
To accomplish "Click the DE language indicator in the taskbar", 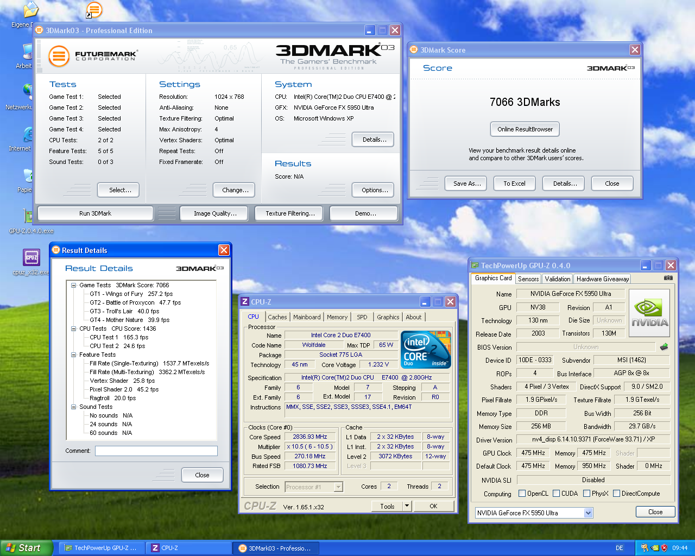I will pos(619,548).
